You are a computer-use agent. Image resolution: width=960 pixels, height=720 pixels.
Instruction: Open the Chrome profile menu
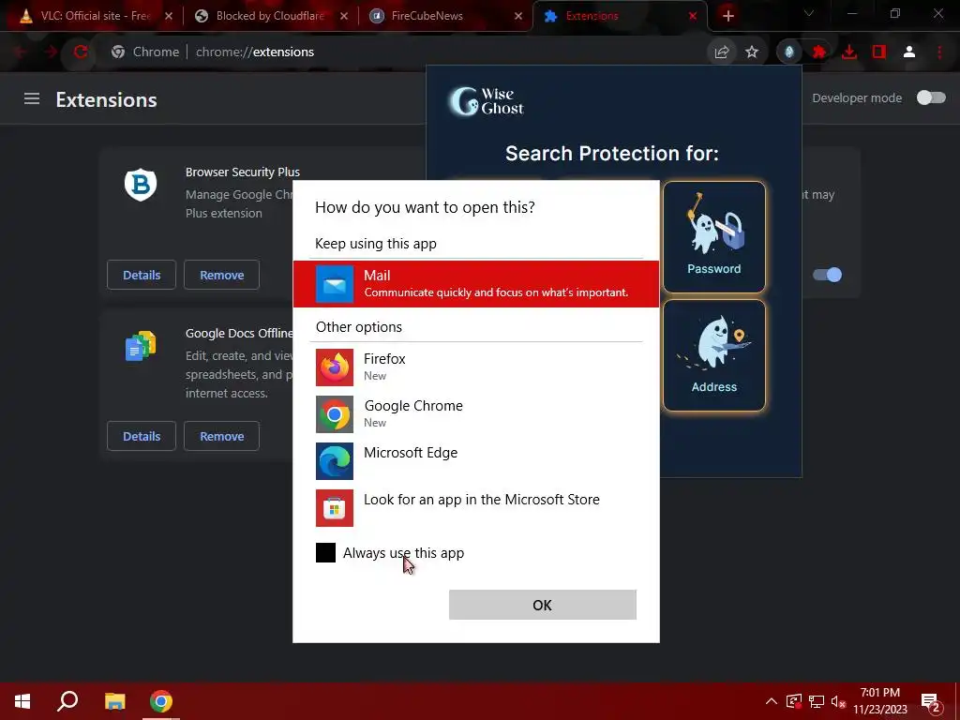[909, 52]
